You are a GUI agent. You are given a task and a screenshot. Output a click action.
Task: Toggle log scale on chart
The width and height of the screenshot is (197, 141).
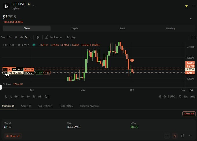click(186, 97)
